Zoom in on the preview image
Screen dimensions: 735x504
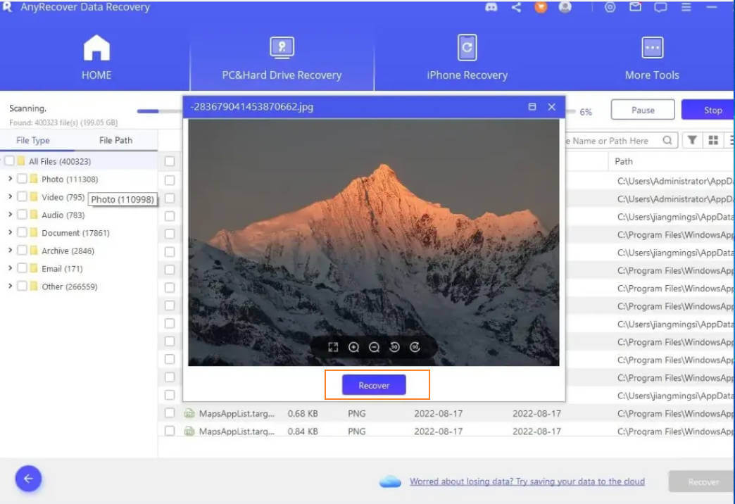click(353, 347)
